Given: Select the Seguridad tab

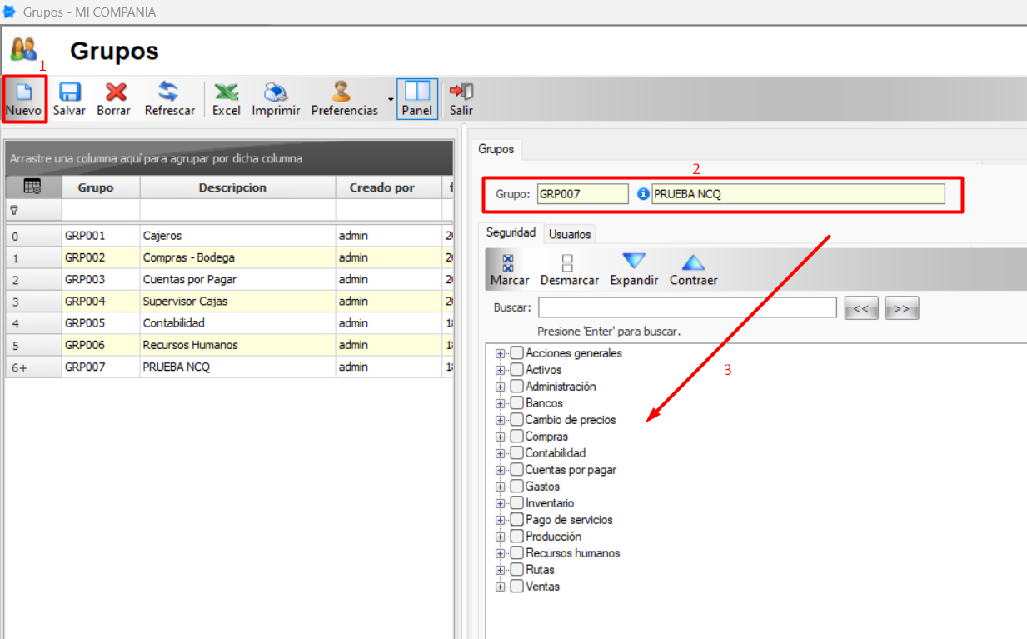Looking at the screenshot, I should [x=511, y=233].
